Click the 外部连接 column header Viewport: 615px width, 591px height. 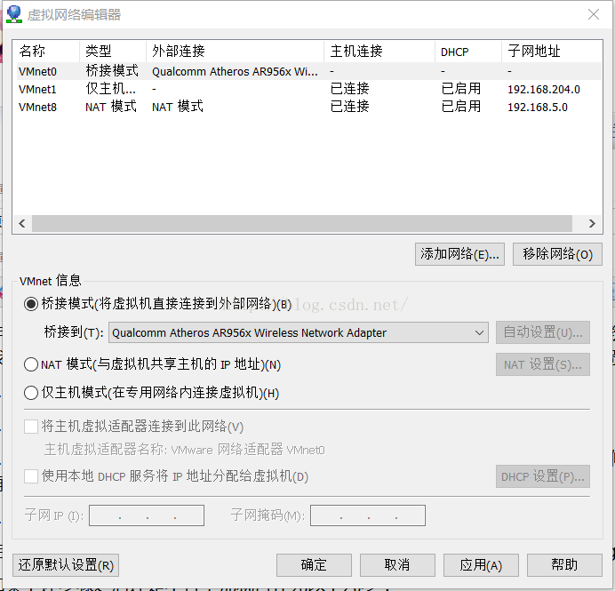(236, 51)
